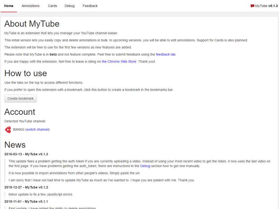Viewport: 279px width, 209px height.
Task: Open the Home tab
Action: 9,6
